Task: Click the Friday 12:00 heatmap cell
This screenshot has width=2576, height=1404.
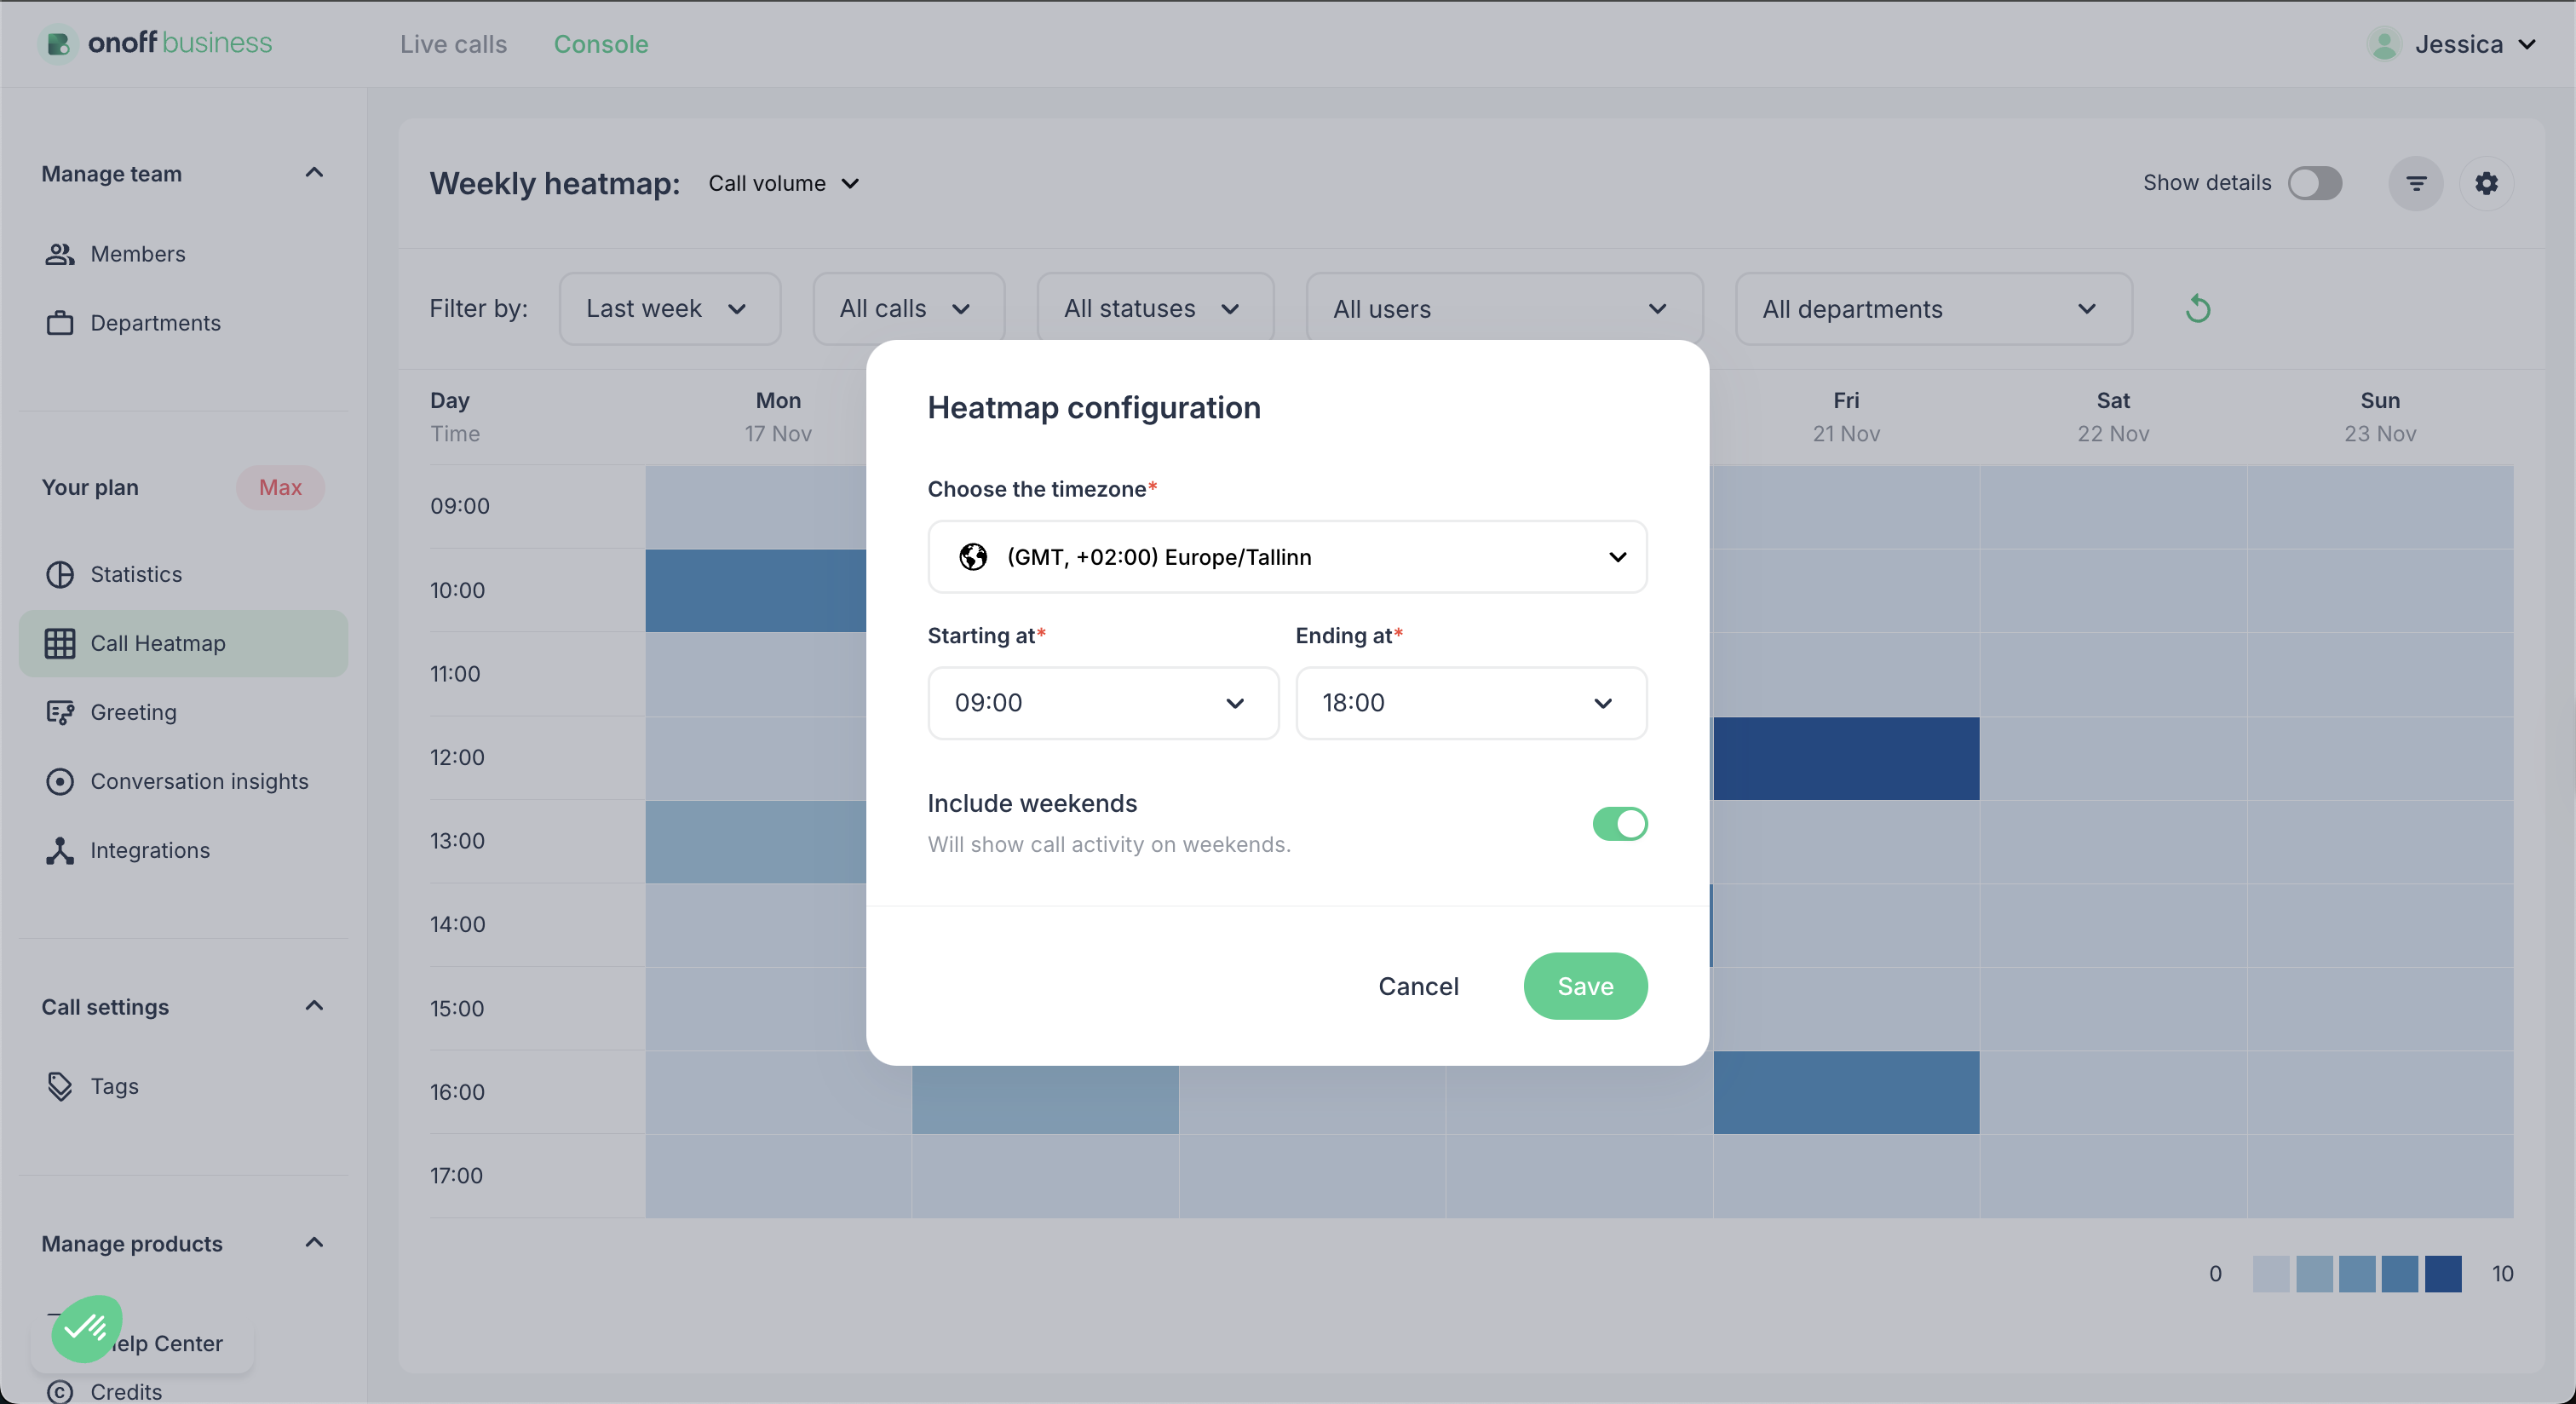Action: [1845, 758]
